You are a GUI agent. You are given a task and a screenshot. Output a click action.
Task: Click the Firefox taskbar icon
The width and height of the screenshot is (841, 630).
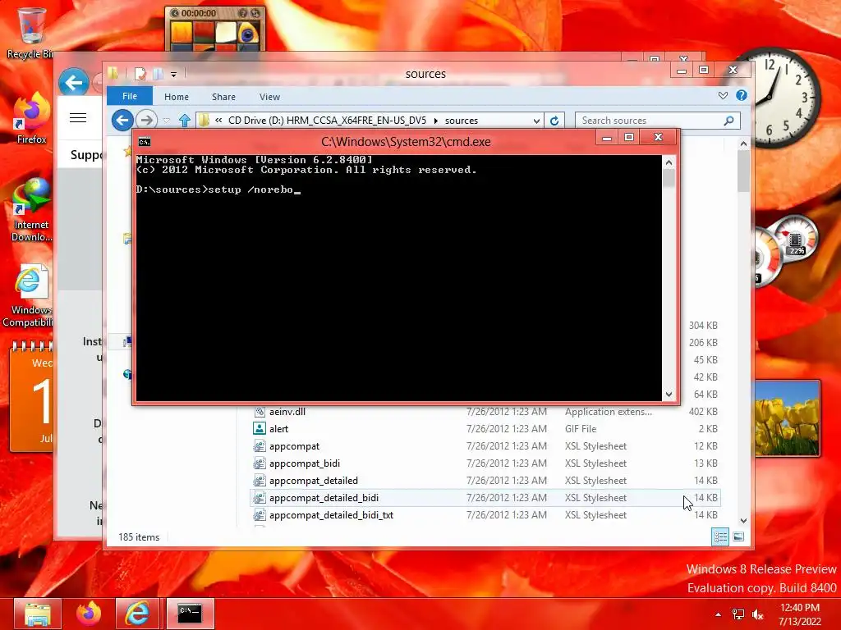coord(88,614)
